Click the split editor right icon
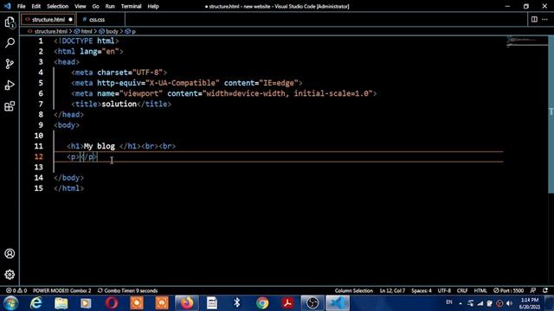The image size is (554, 311). (534, 19)
